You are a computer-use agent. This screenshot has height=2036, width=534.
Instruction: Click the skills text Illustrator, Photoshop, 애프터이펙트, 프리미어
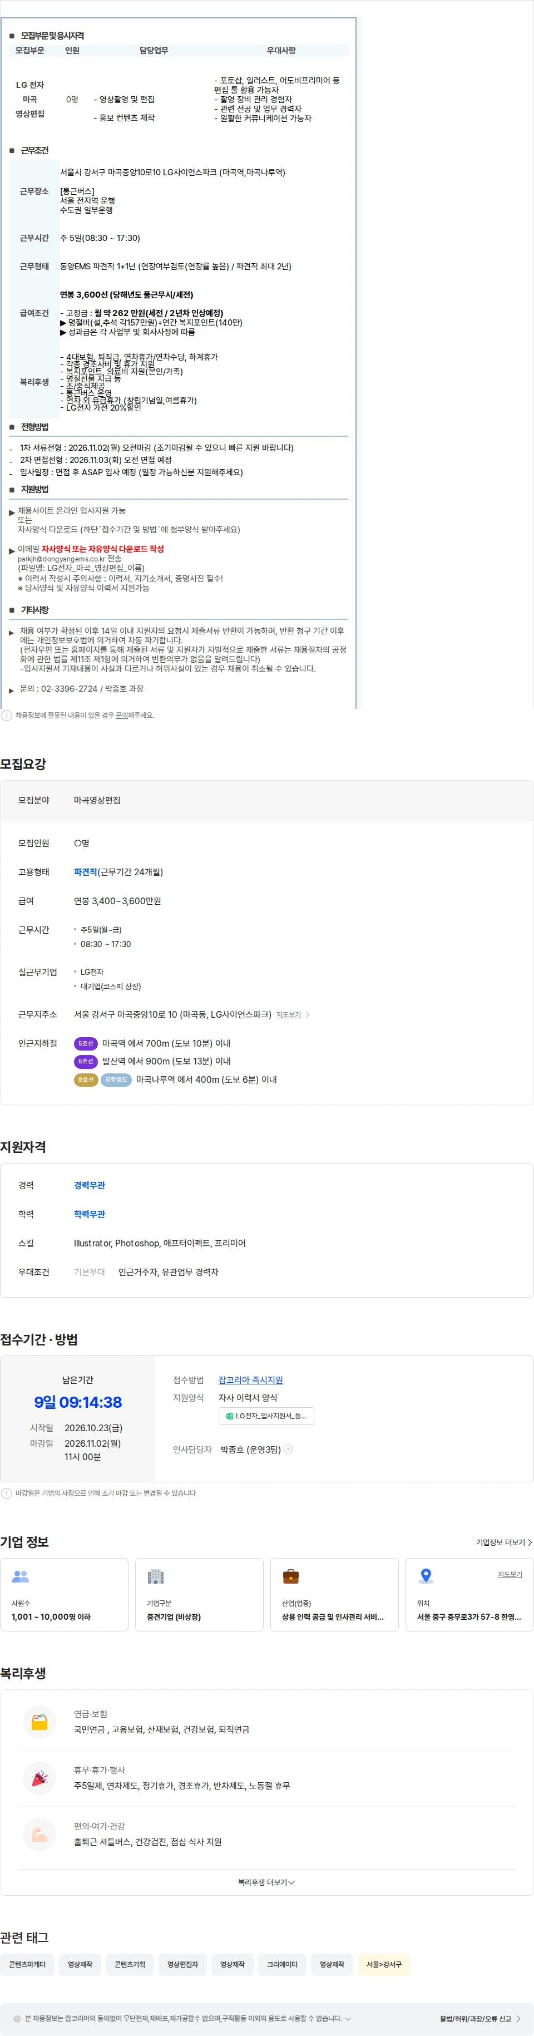(x=160, y=1243)
